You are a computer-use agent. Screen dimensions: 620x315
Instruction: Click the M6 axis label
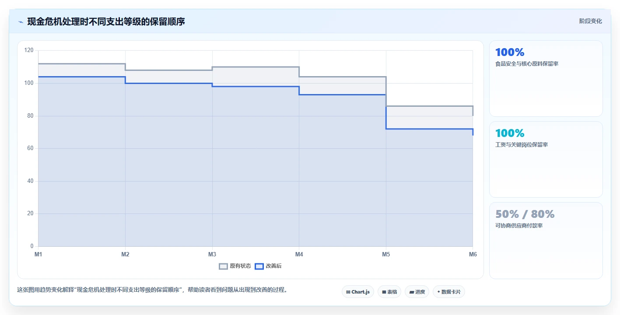click(x=473, y=254)
